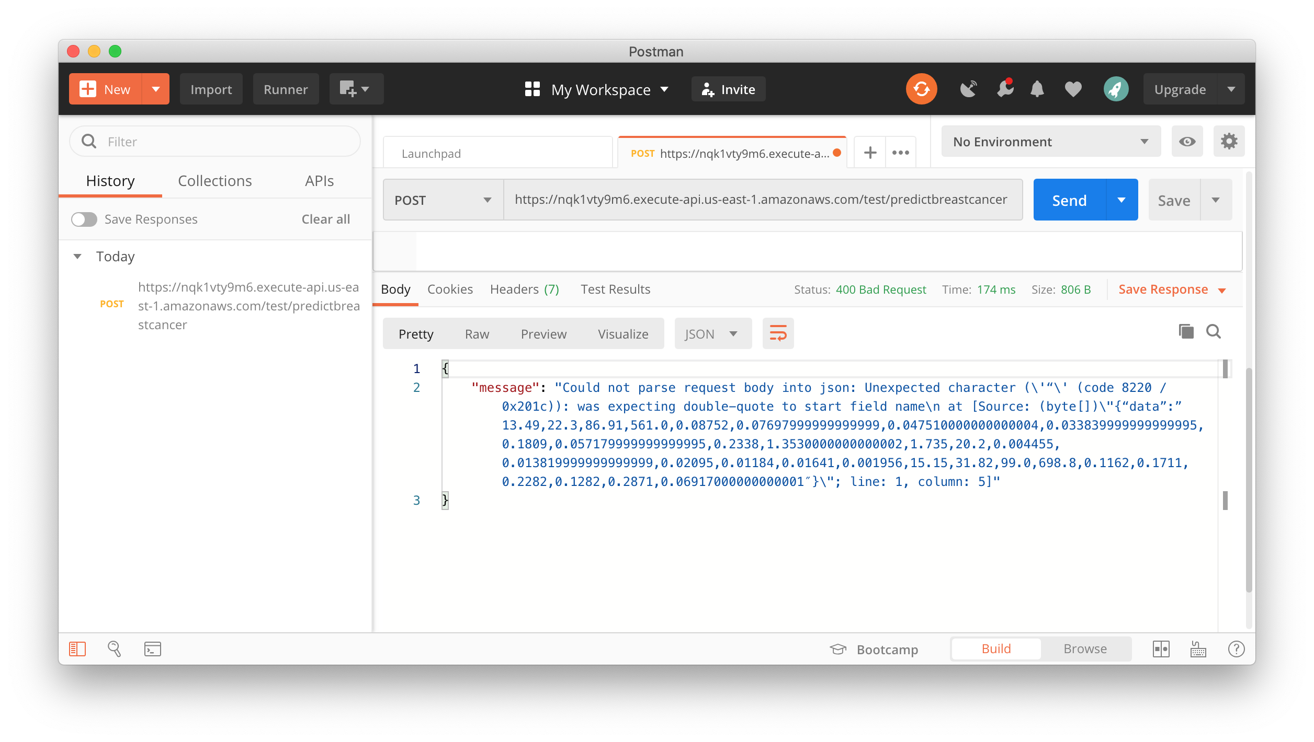Open Bootcamp from the status bar
1314x742 pixels.
(x=874, y=649)
